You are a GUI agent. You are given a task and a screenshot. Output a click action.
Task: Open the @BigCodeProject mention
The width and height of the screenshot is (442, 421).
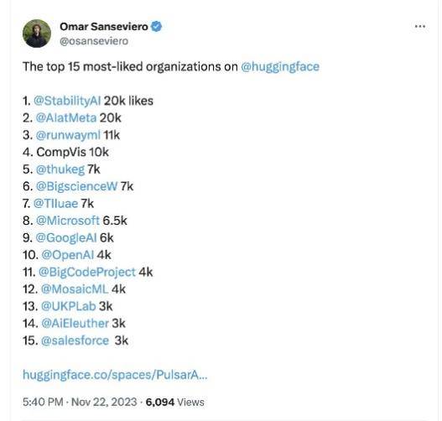click(x=87, y=273)
